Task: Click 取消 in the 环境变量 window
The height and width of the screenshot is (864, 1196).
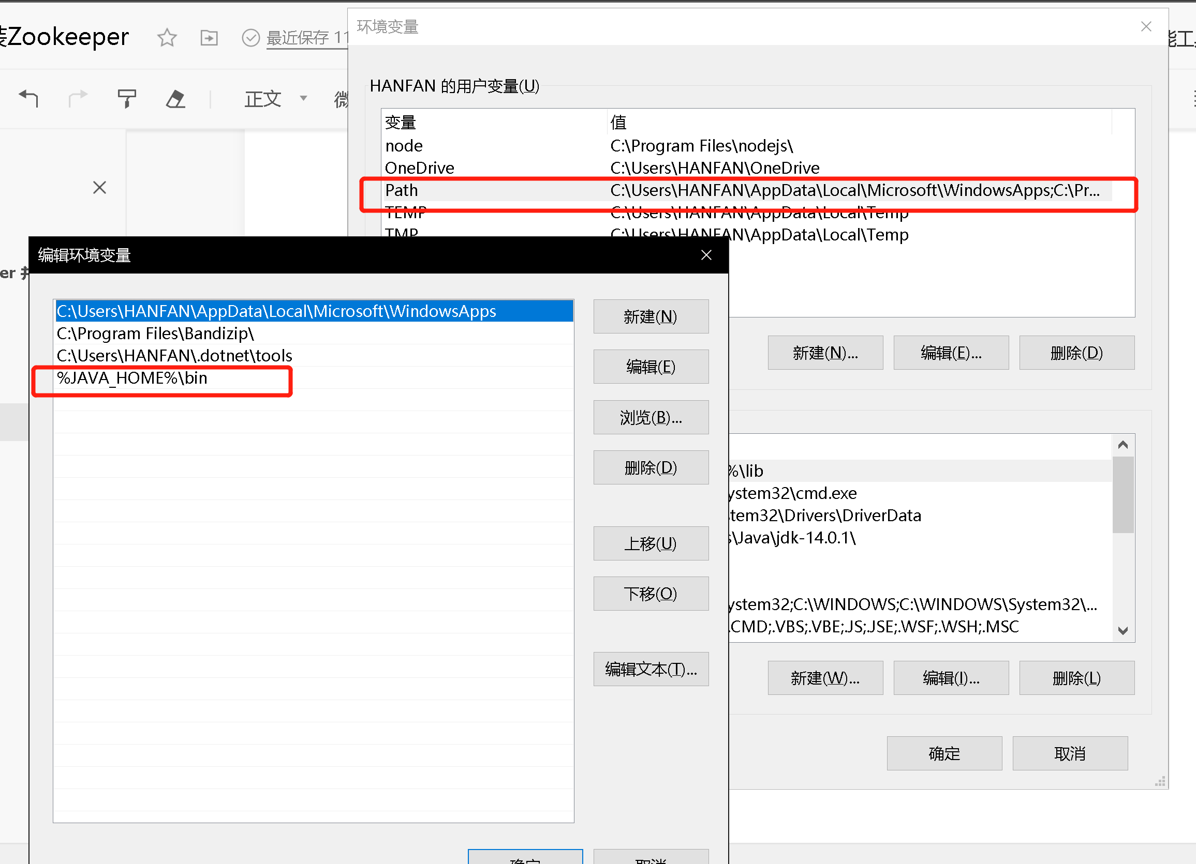Action: [x=1070, y=753]
